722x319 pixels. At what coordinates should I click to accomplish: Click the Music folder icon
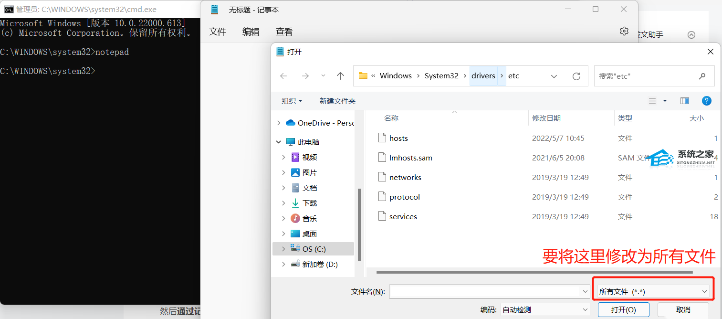pos(295,218)
